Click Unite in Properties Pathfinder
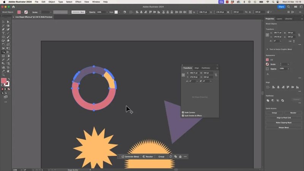304x171 pixels. (x=268, y=100)
